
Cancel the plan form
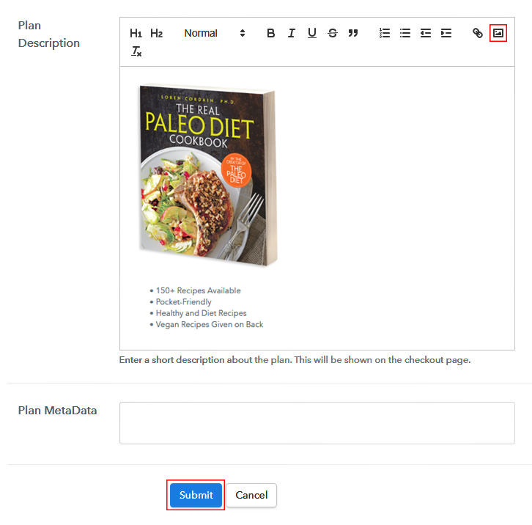[251, 495]
